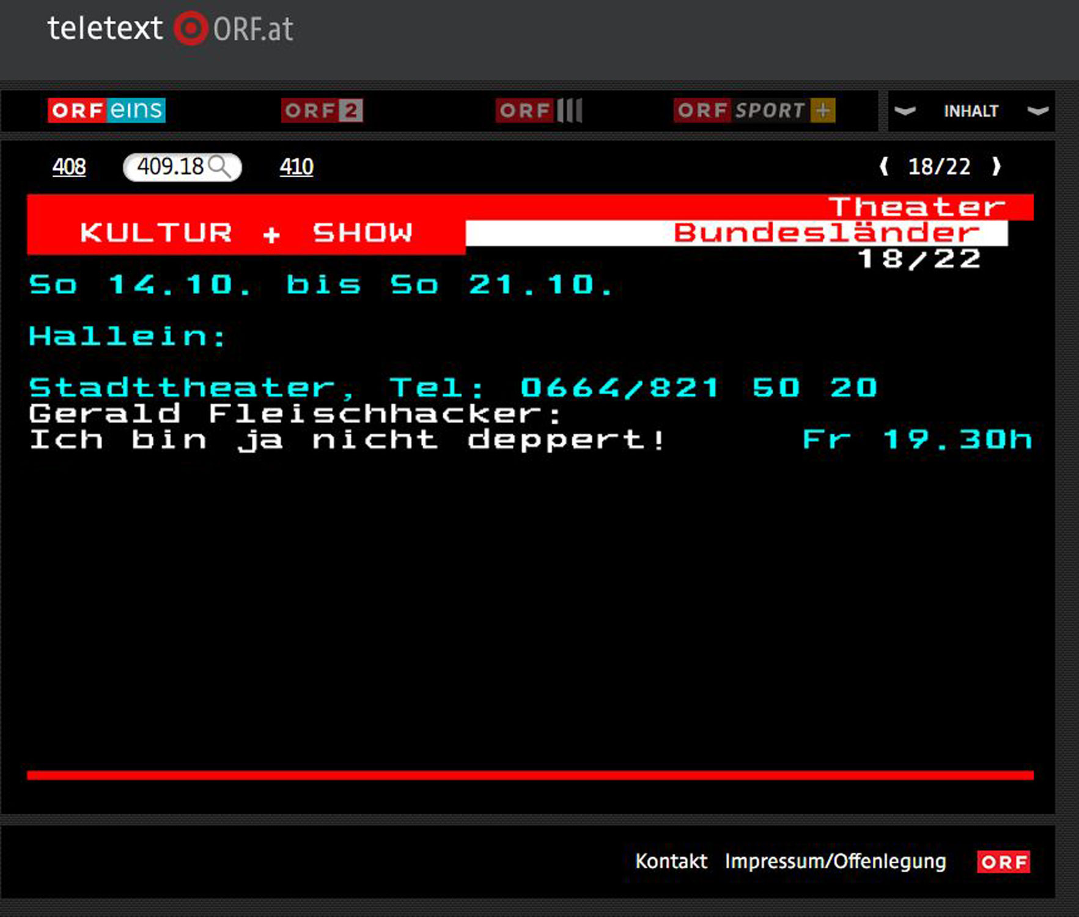Go to teletext page 410
1079x917 pixels.
(296, 166)
